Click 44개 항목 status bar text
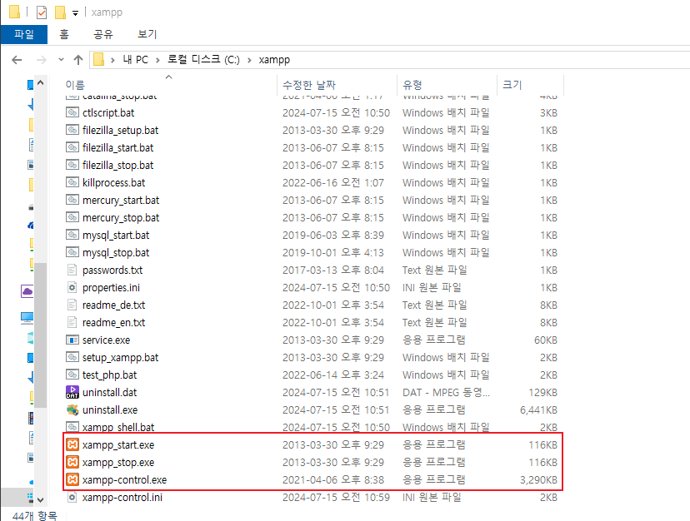The image size is (690, 521). pyautogui.click(x=35, y=515)
